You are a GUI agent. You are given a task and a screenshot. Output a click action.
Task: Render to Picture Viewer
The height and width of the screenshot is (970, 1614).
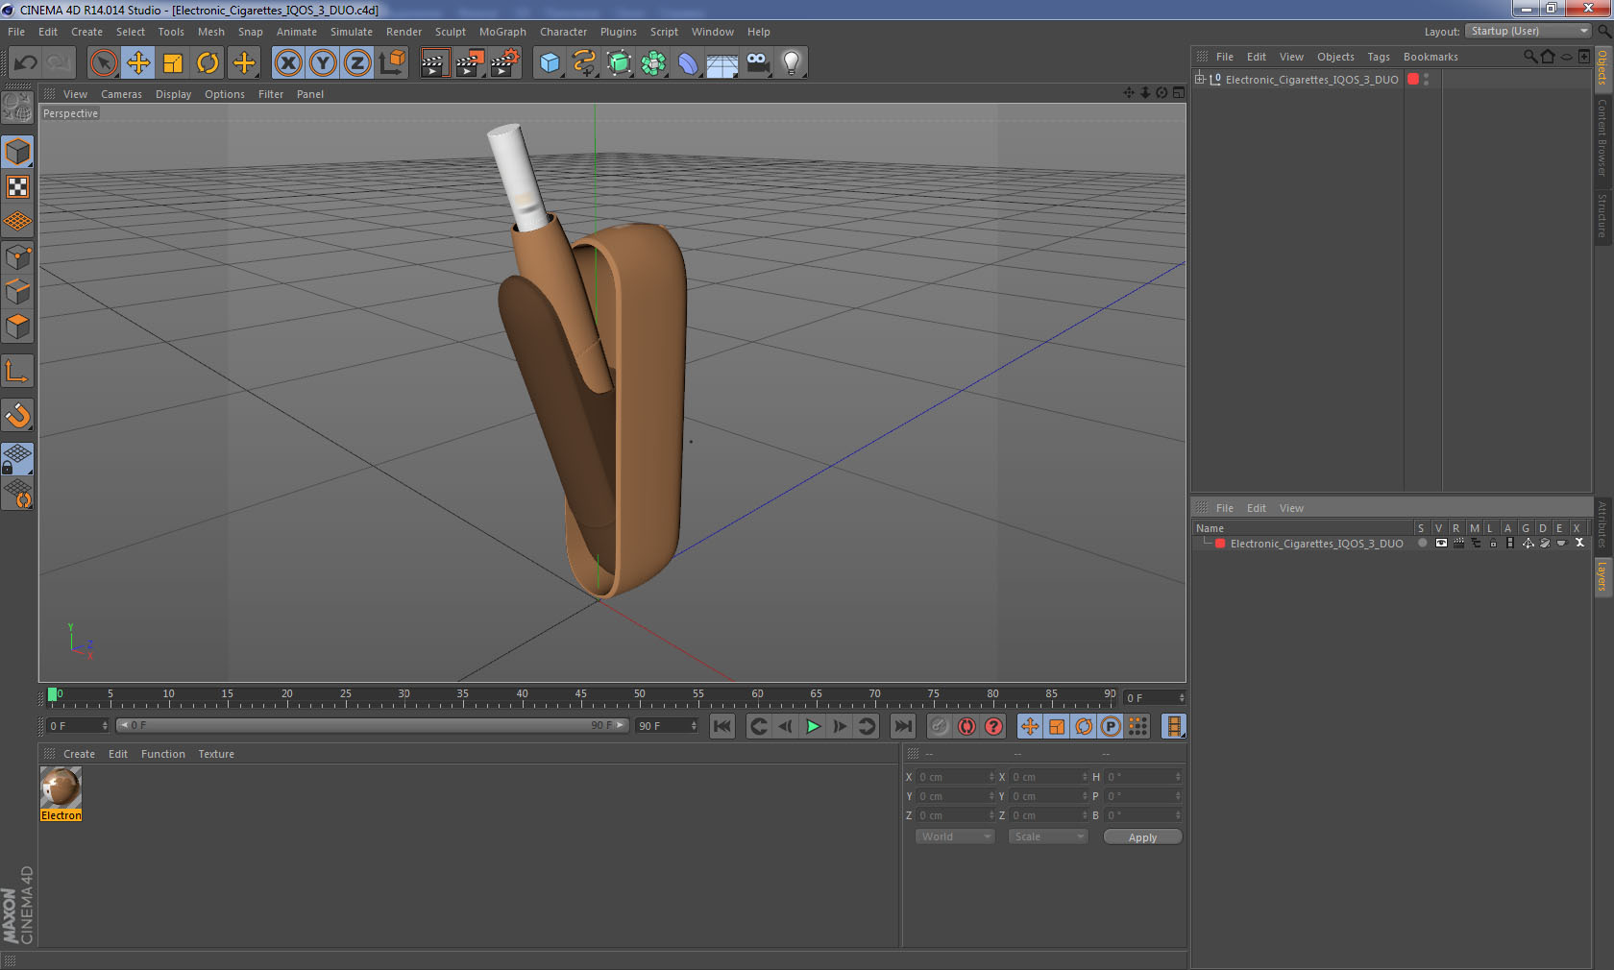point(470,63)
